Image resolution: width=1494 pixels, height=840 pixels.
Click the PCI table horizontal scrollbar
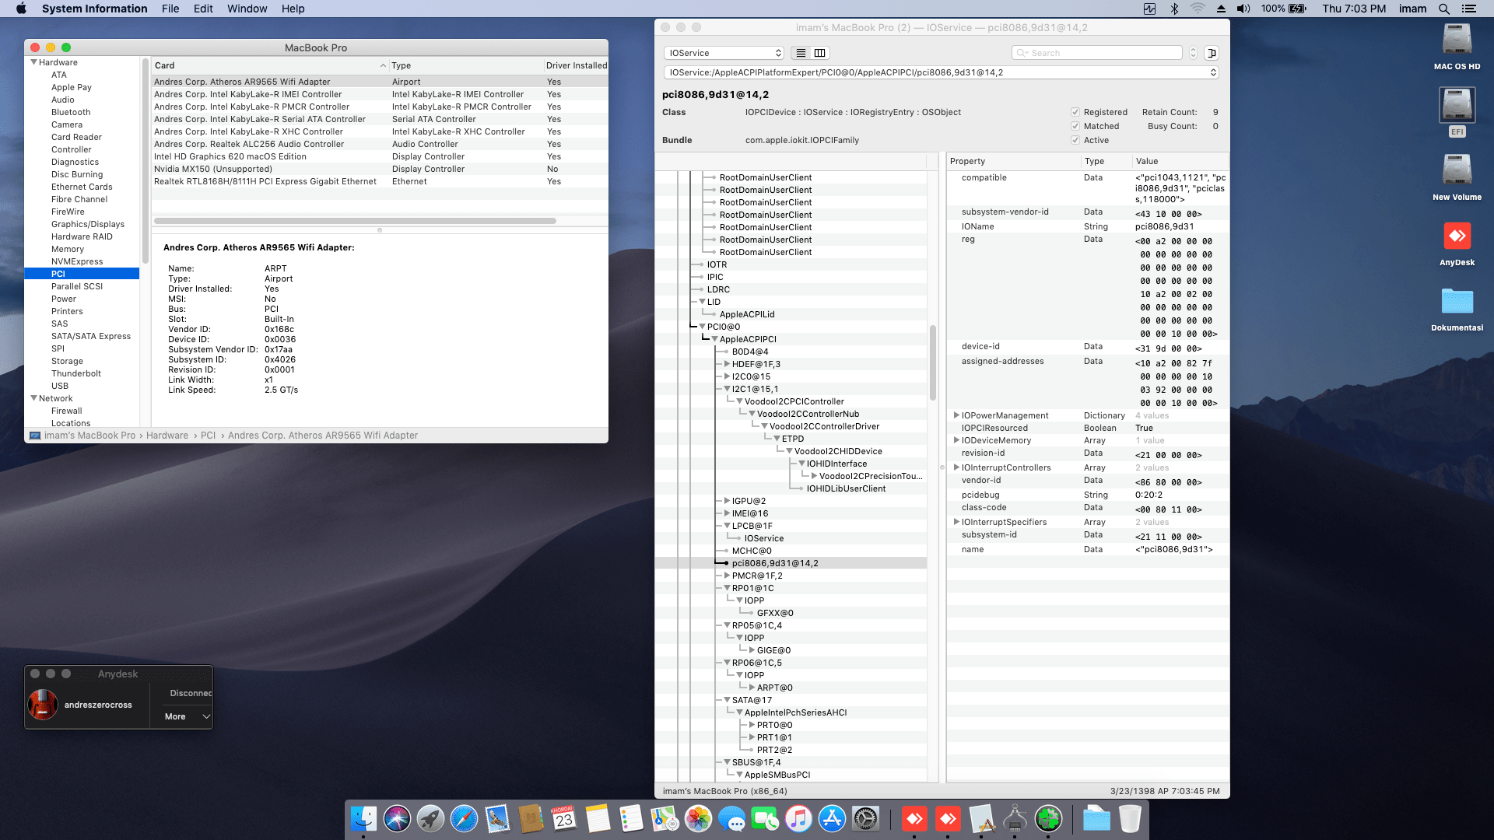point(355,221)
